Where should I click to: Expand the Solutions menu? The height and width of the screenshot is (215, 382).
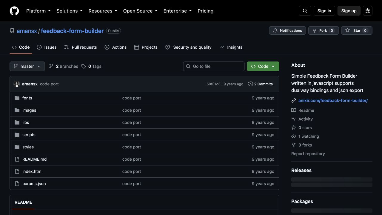pos(70,11)
